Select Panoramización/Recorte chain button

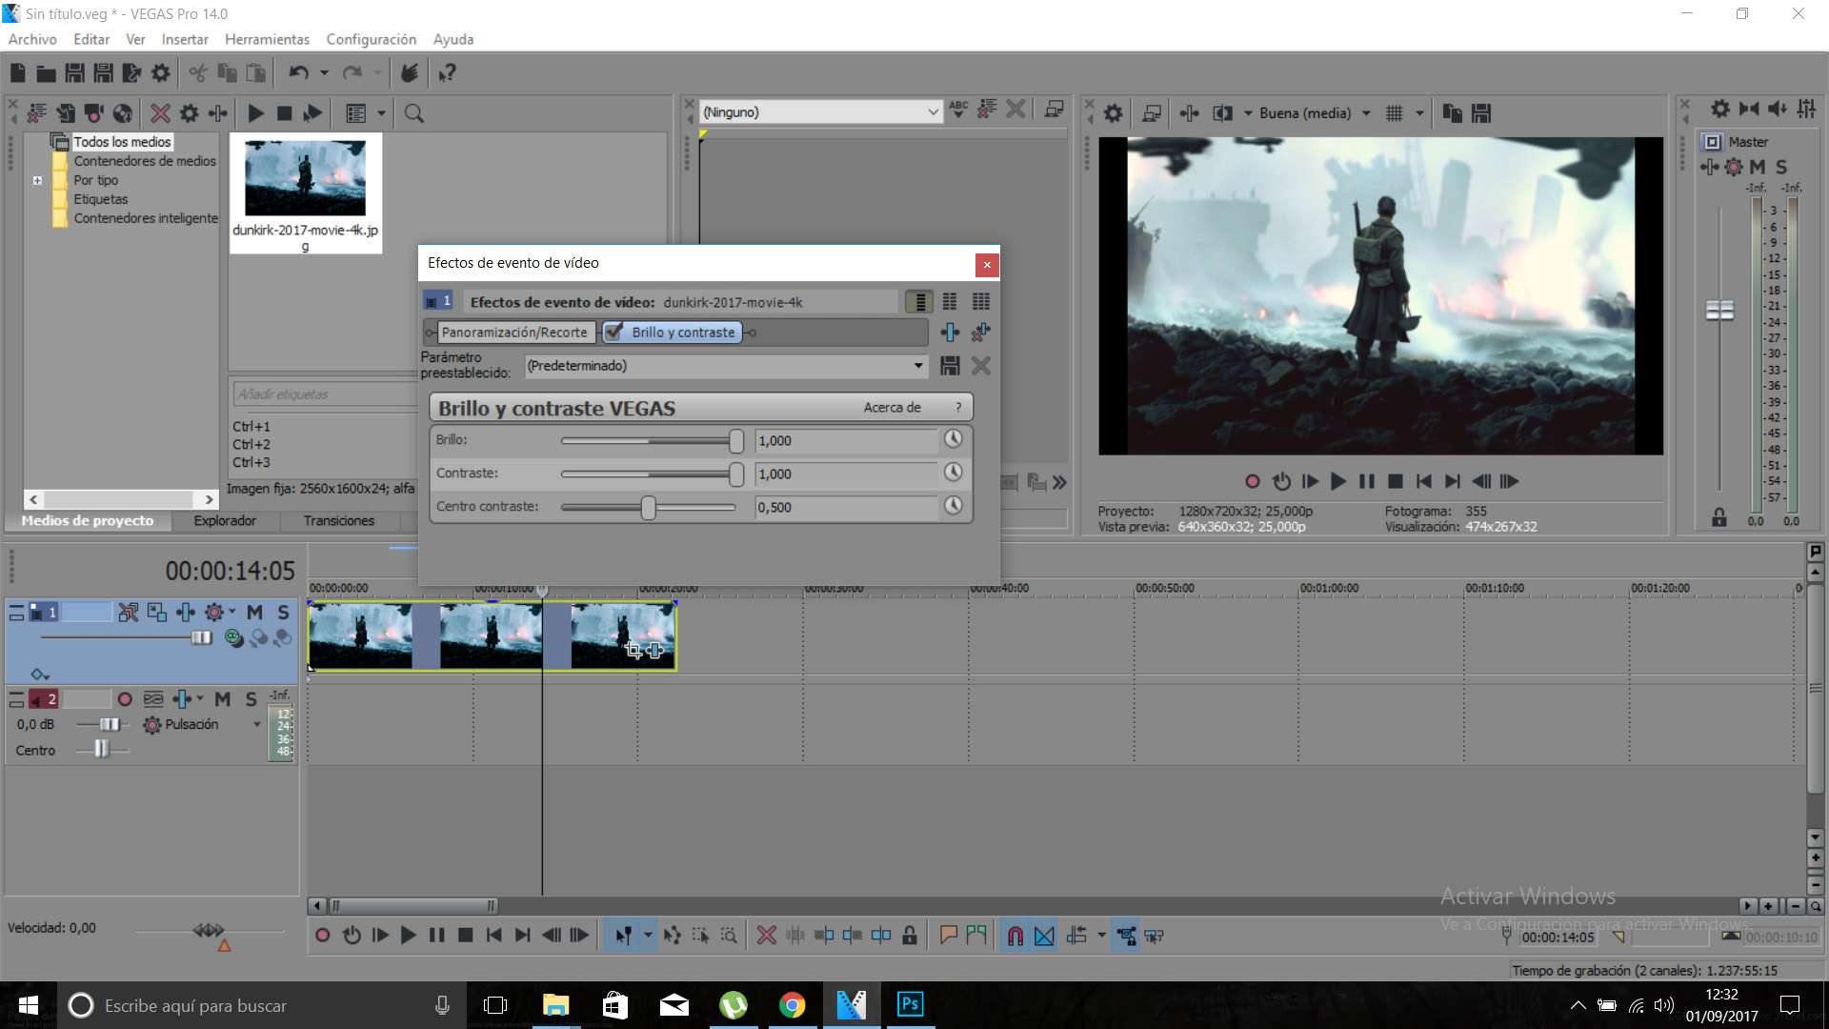[x=514, y=332]
